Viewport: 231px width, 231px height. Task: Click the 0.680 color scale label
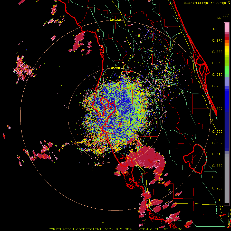(217, 97)
